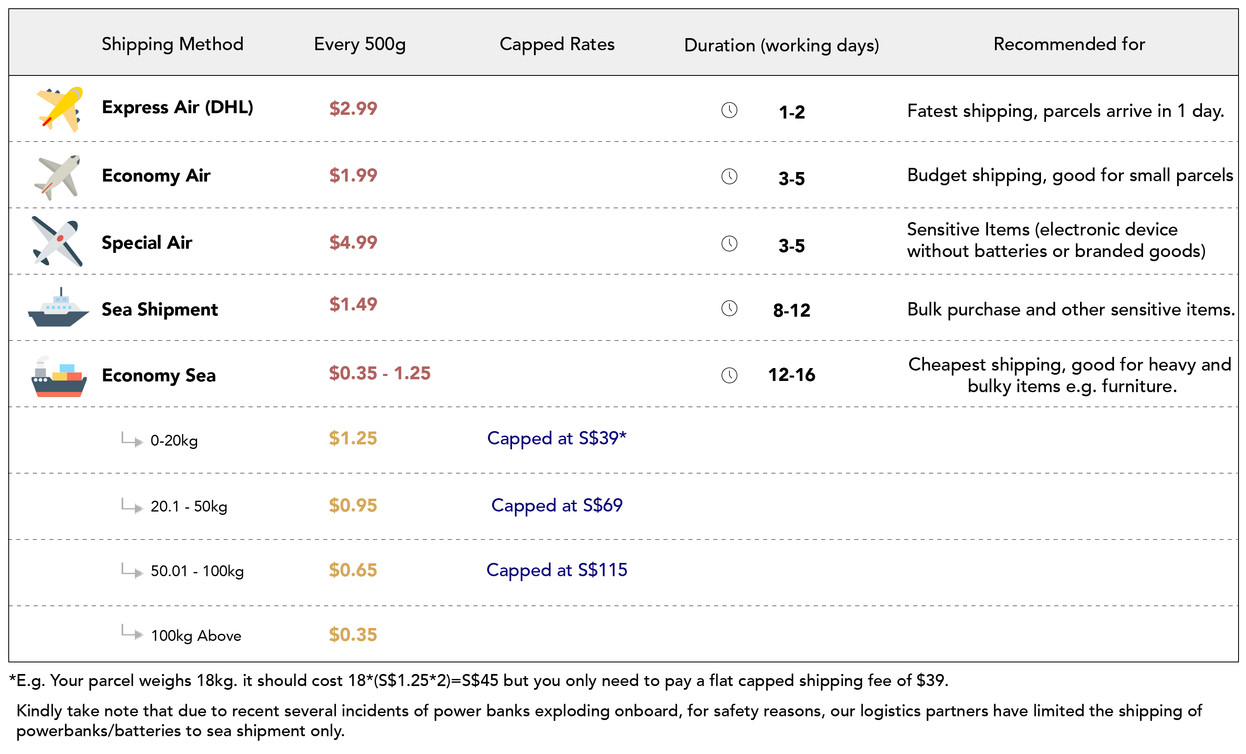
Task: Click the arrow next to 20.1 - 50kg
Action: tap(132, 506)
